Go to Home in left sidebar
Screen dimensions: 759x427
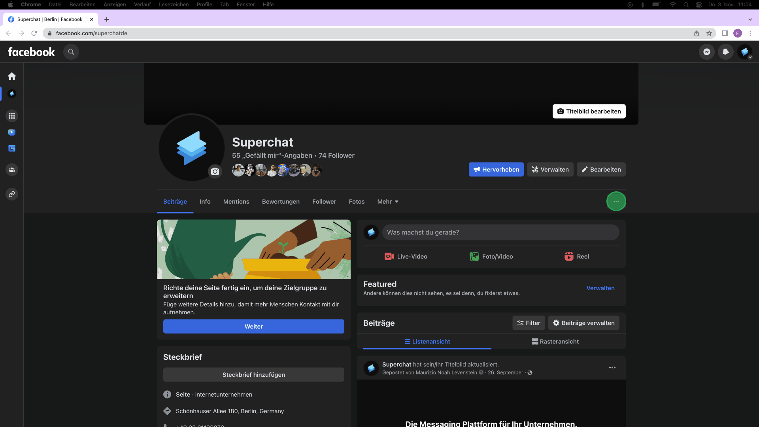[12, 76]
